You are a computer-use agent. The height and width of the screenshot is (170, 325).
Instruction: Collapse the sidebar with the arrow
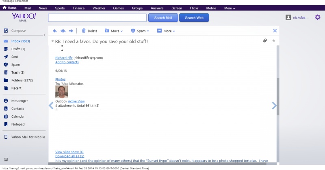coord(45,35)
